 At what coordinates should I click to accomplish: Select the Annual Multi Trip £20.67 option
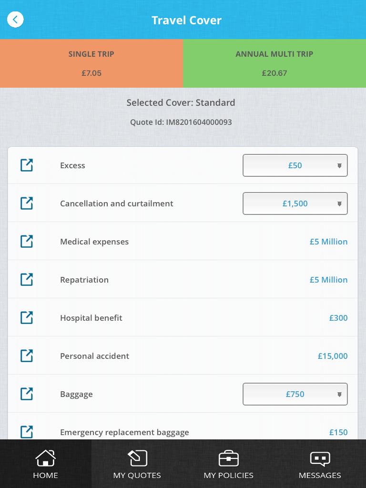(x=274, y=63)
